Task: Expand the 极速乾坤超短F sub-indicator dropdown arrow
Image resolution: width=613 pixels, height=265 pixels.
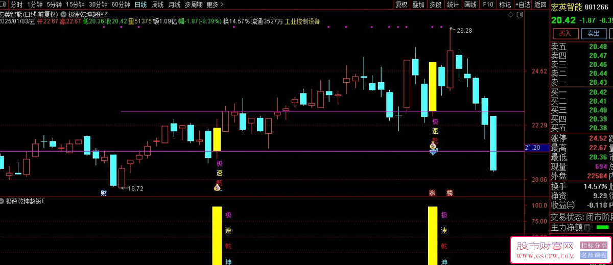Action: 2,201
